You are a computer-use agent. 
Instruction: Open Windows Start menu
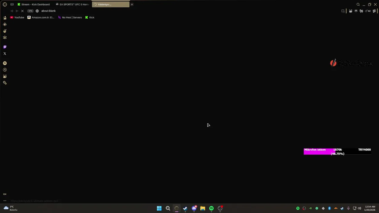coord(159,208)
